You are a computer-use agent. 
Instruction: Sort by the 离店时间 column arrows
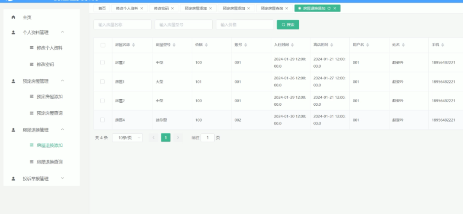(332, 45)
